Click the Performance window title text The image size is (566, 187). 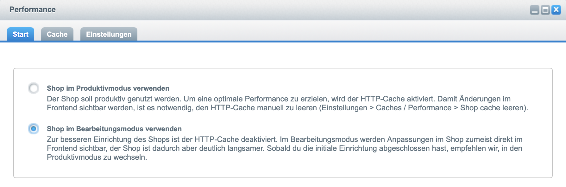click(33, 10)
